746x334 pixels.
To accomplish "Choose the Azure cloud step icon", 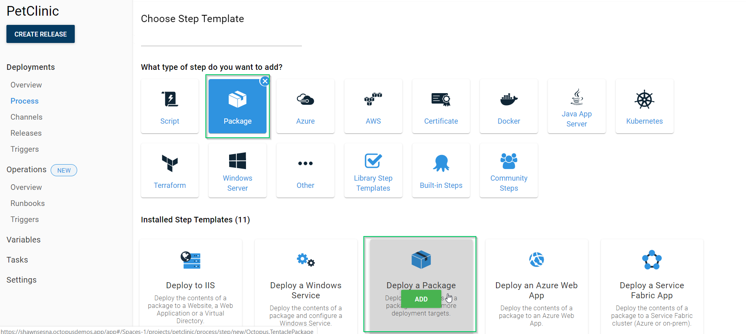I will [x=305, y=99].
